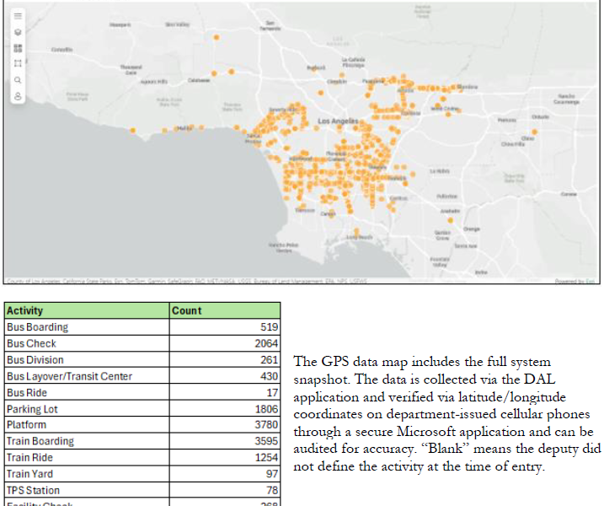The image size is (604, 506).
Task: Select the rectangle selection tool icon
Action: pyautogui.click(x=18, y=63)
